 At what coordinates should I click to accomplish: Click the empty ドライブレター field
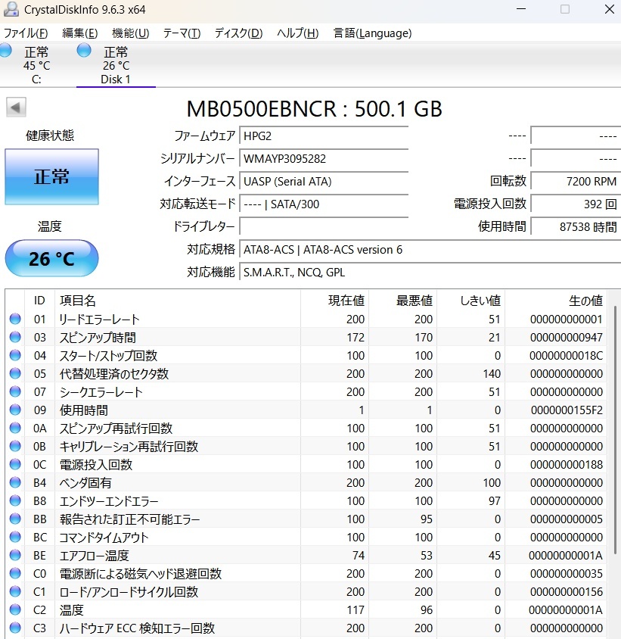pos(324,227)
